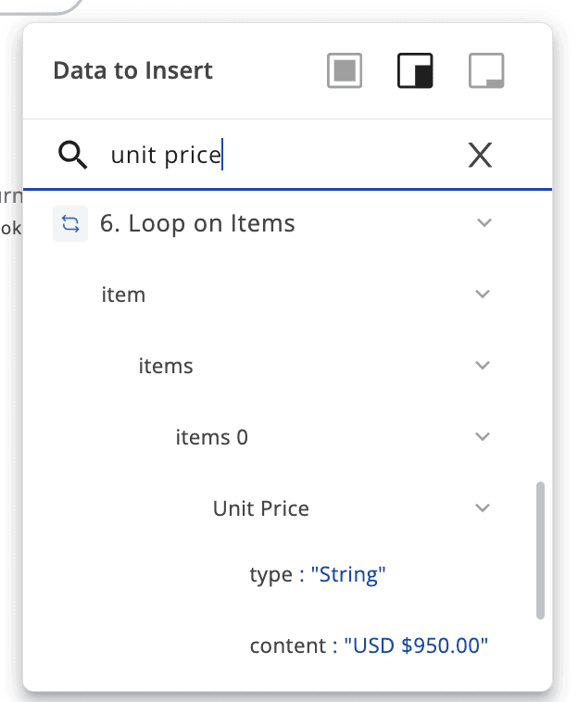Viewport: 578px width, 702px height.
Task: Select the items 0 tree entry
Action: click(x=212, y=436)
